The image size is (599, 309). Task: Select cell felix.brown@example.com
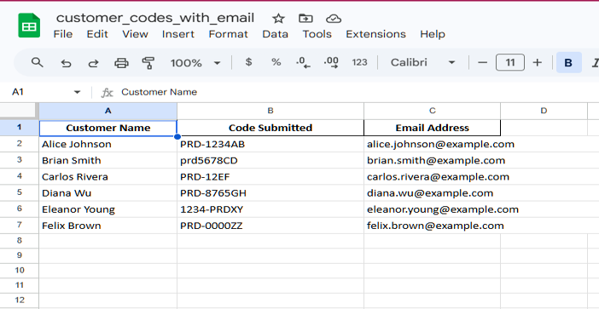pyautogui.click(x=432, y=226)
